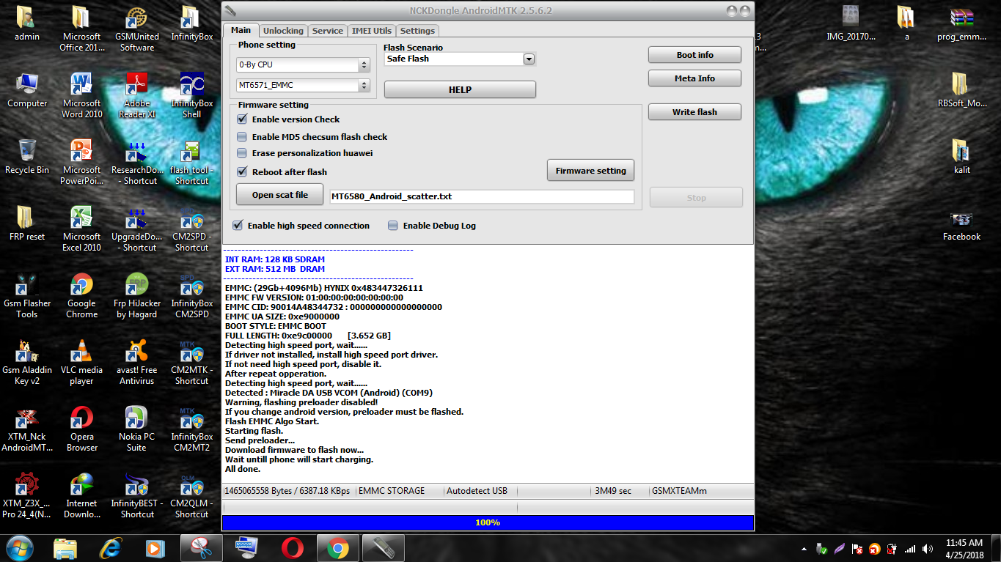Launch Opera Browser desktop shortcut
This screenshot has height=562, width=1001.
tap(81, 429)
